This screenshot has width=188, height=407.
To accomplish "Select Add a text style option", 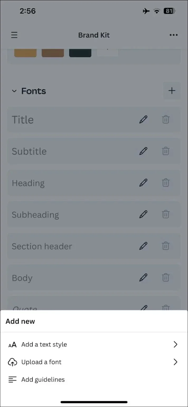I will coord(44,344).
